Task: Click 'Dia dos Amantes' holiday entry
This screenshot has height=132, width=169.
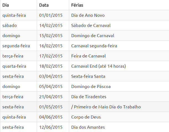Action: point(88,127)
